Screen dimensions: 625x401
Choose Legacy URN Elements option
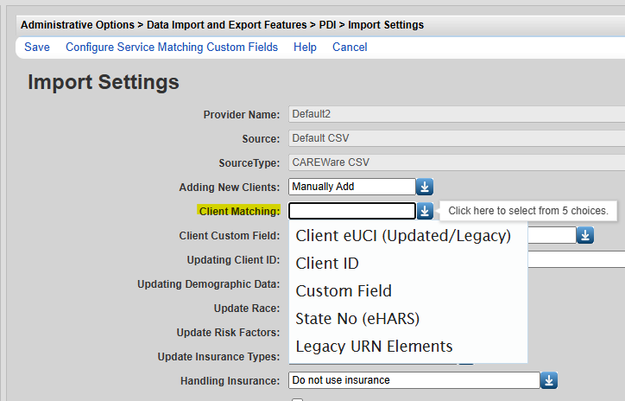point(374,346)
